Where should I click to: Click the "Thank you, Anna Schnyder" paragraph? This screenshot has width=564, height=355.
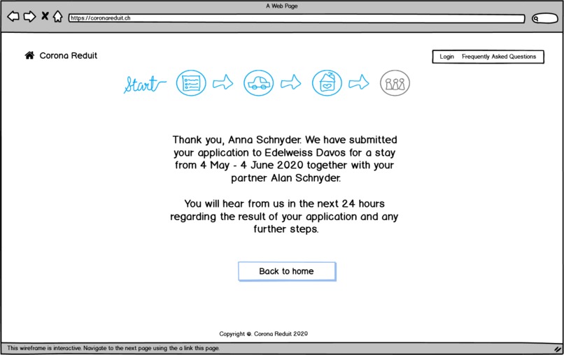pos(285,159)
